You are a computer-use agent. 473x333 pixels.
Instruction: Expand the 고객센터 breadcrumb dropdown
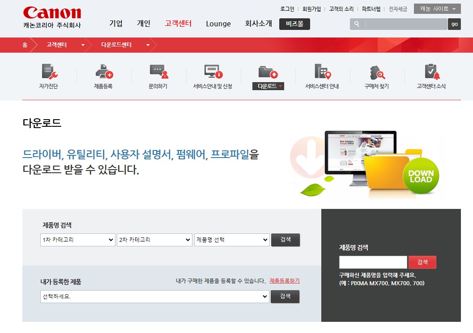(x=83, y=45)
